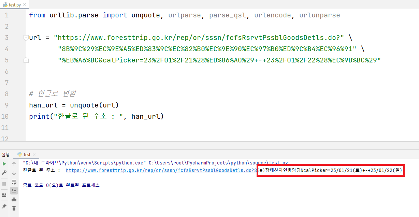Viewport: 419px width, 217px height.
Task: Open the foresttrip URL in code line 3
Action: [x=197, y=38]
